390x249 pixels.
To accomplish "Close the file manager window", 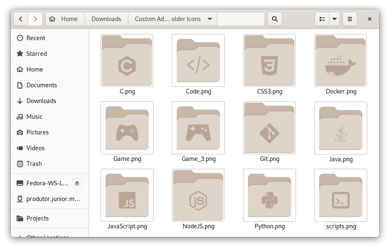I will (370, 19).
